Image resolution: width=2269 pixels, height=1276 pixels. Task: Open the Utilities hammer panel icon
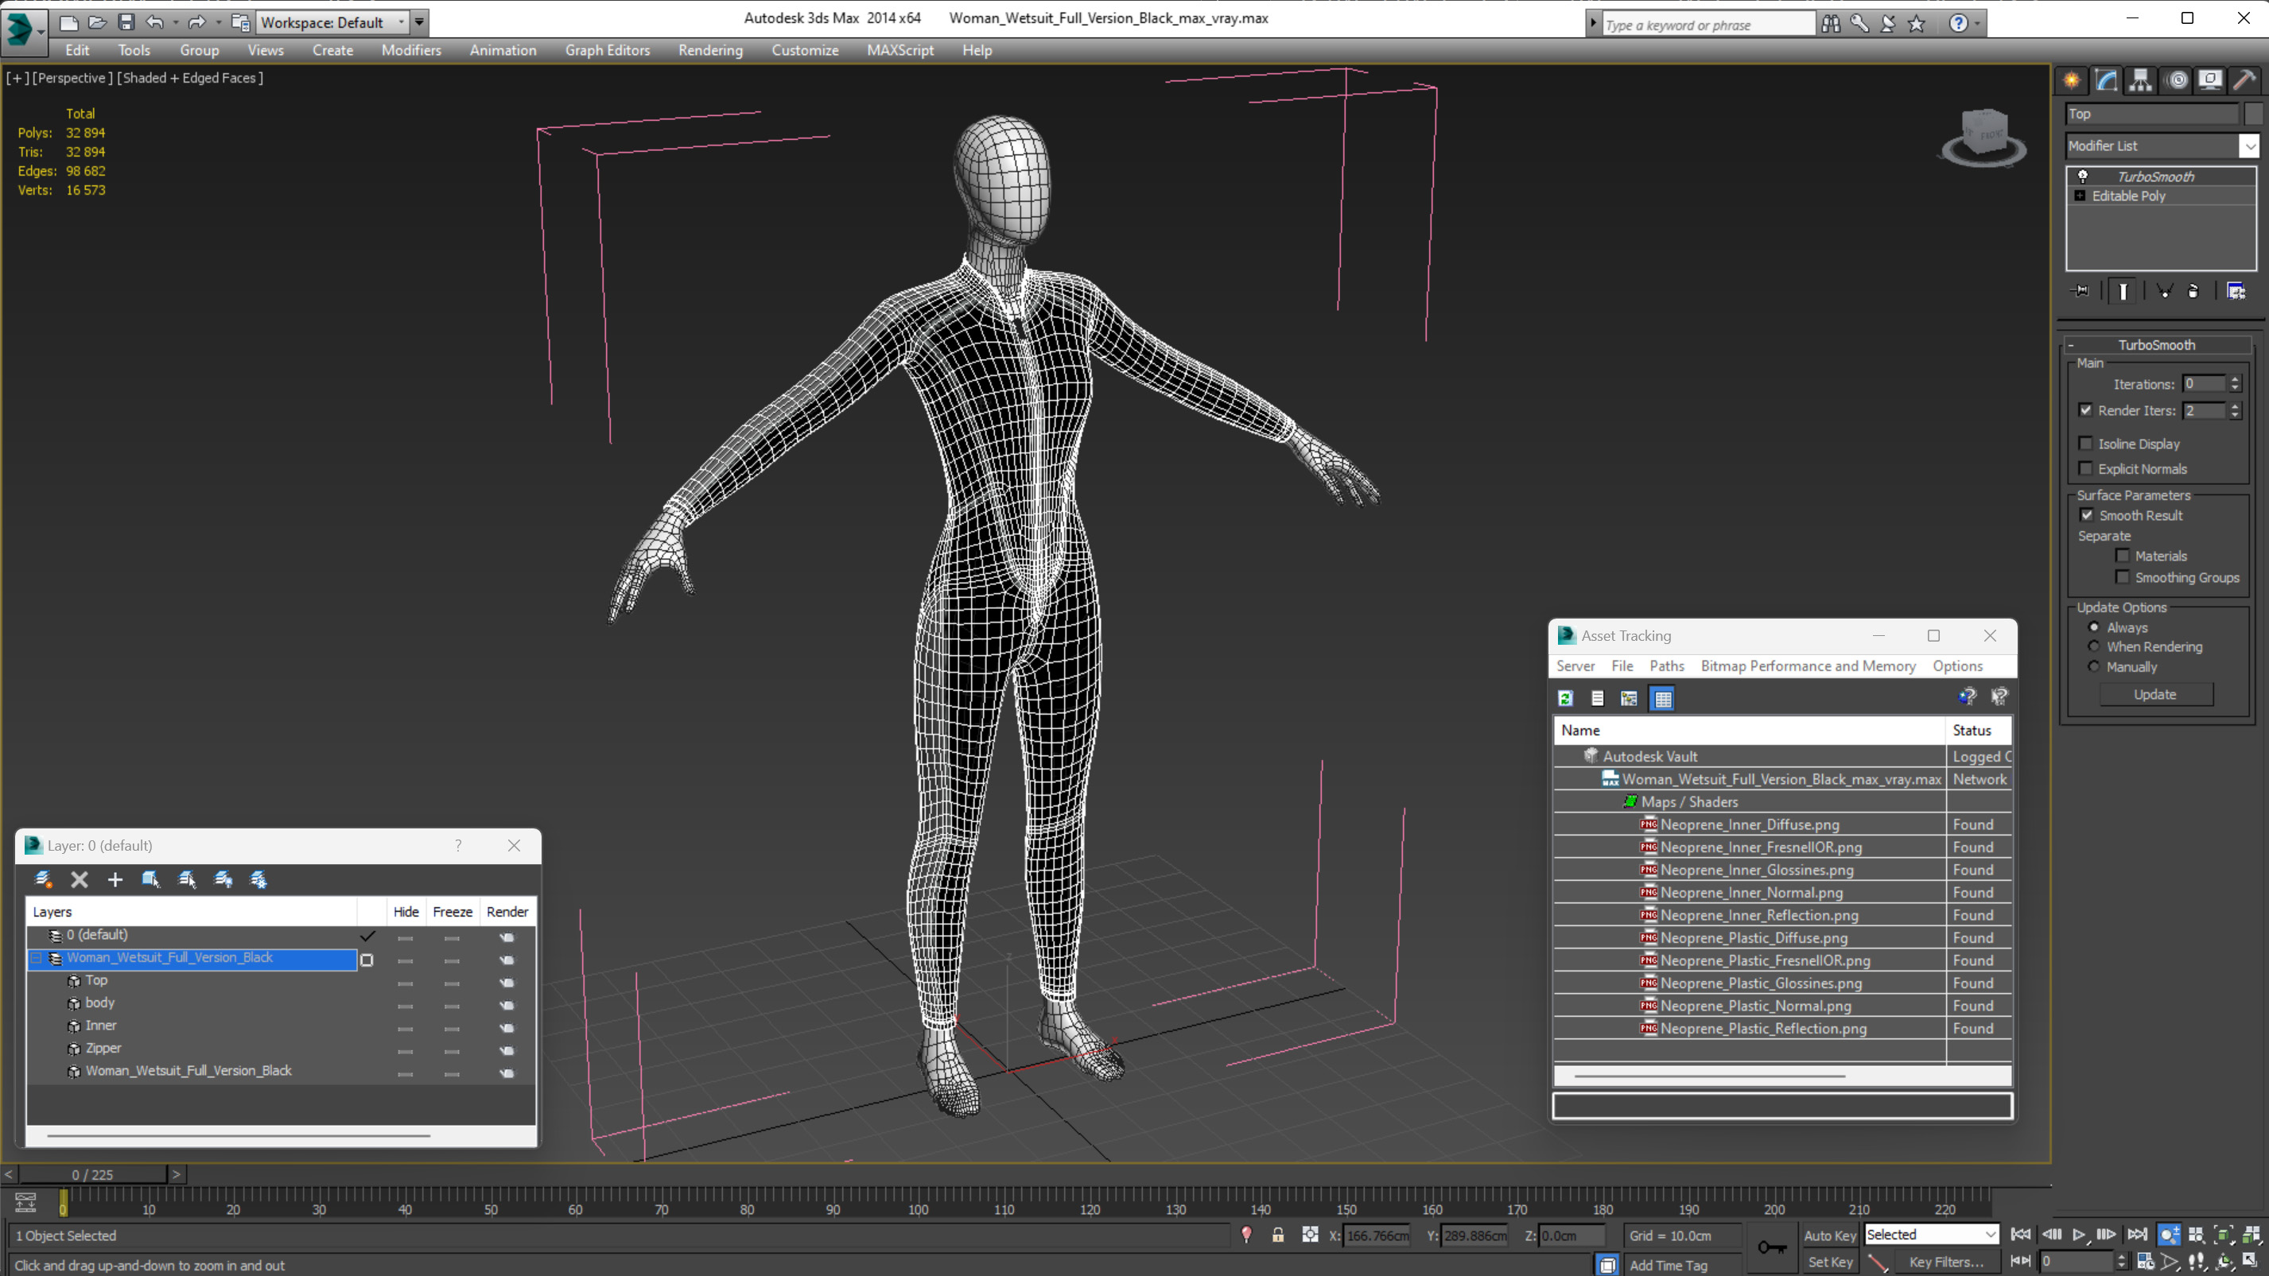pyautogui.click(x=2244, y=81)
